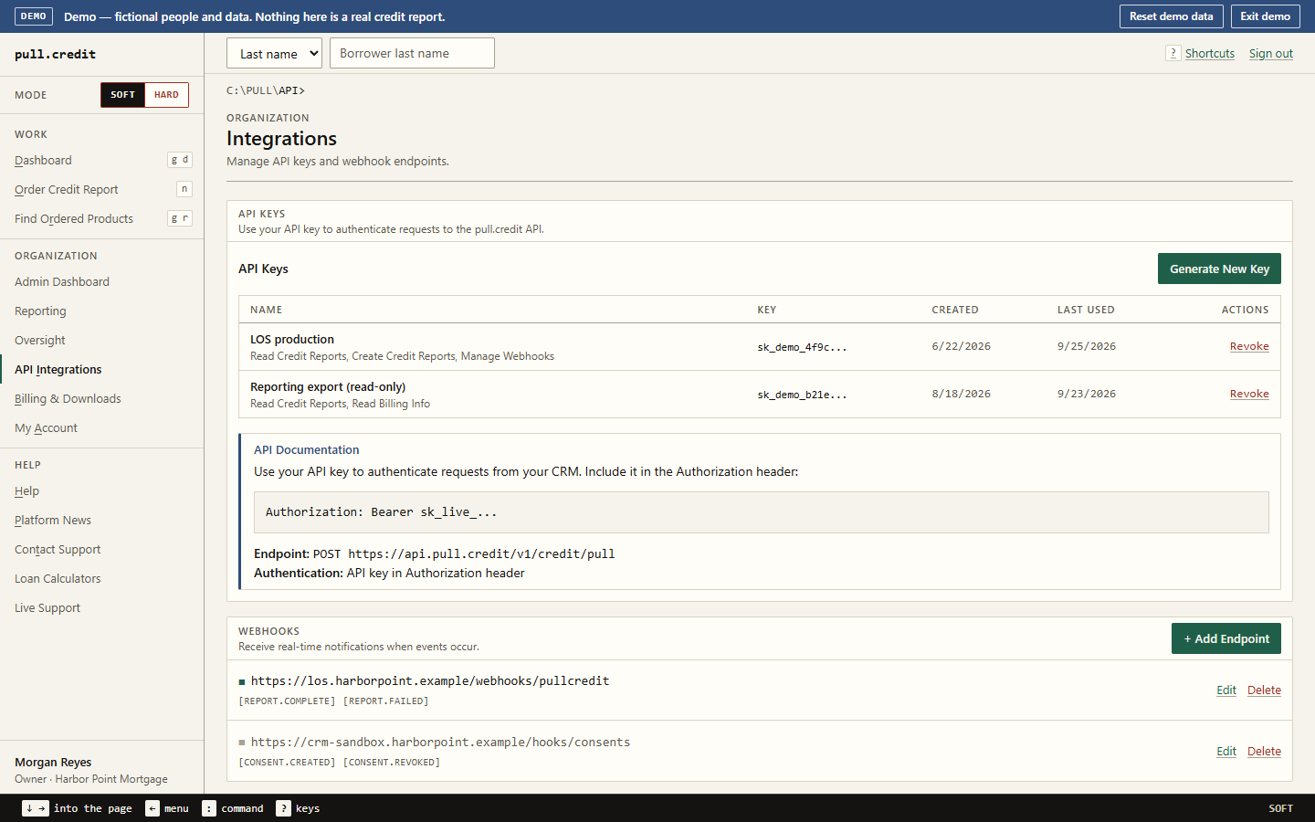Click the pull.credit logo

tap(55, 55)
